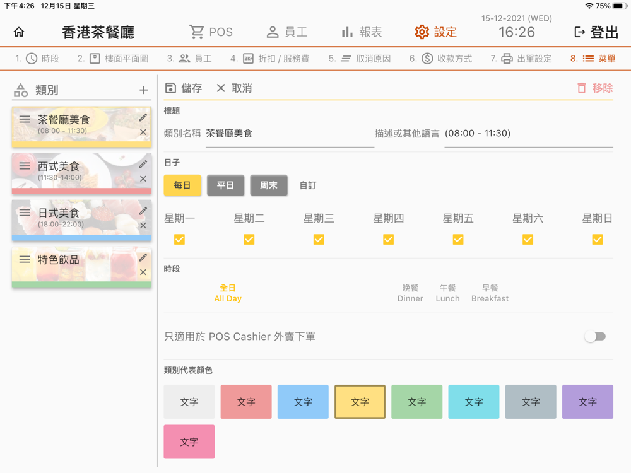Grab reorder handle of 日式美食

coord(25,213)
